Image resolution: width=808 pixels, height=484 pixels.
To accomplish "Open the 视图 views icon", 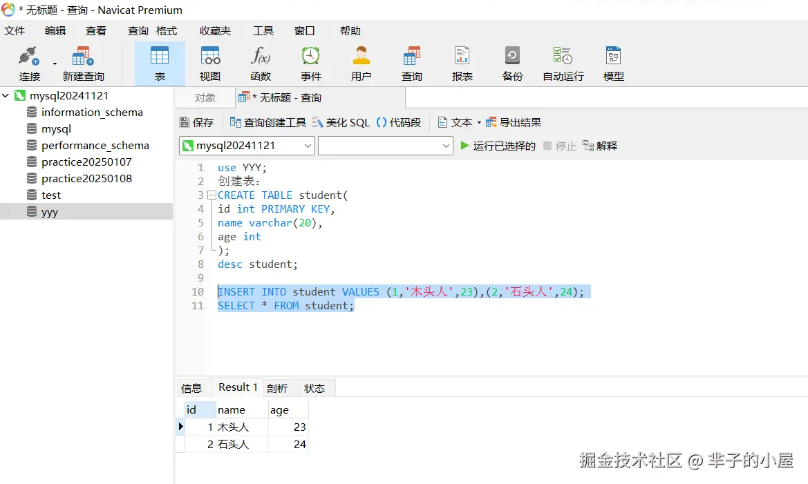I will pyautogui.click(x=209, y=64).
